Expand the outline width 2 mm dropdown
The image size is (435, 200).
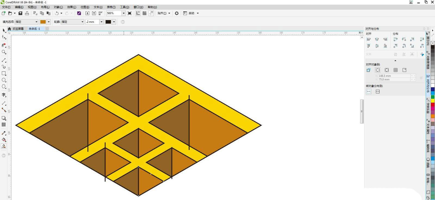click(101, 22)
